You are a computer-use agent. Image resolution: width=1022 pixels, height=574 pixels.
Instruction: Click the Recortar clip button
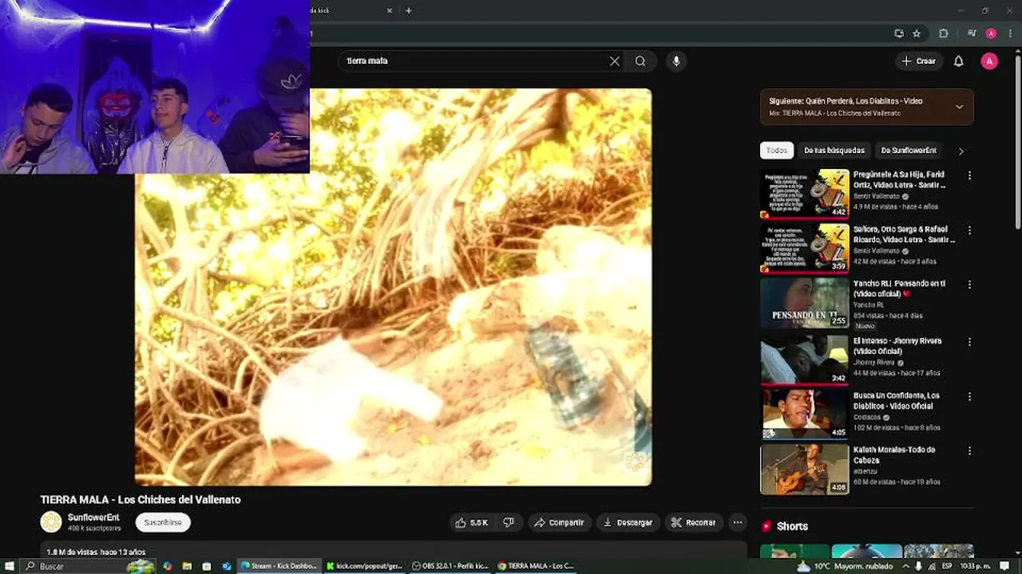coord(693,522)
